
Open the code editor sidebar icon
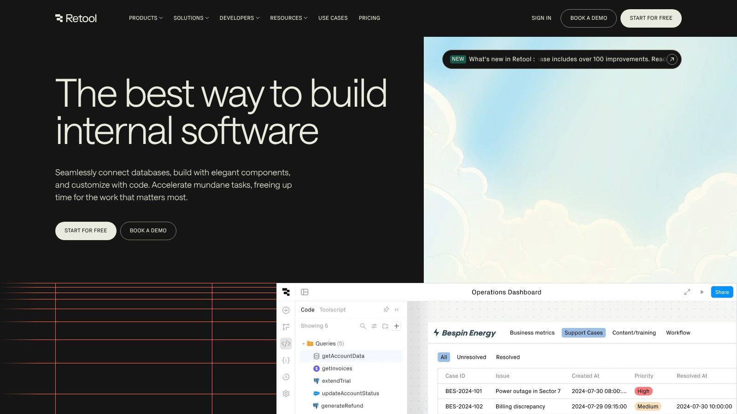click(x=286, y=344)
